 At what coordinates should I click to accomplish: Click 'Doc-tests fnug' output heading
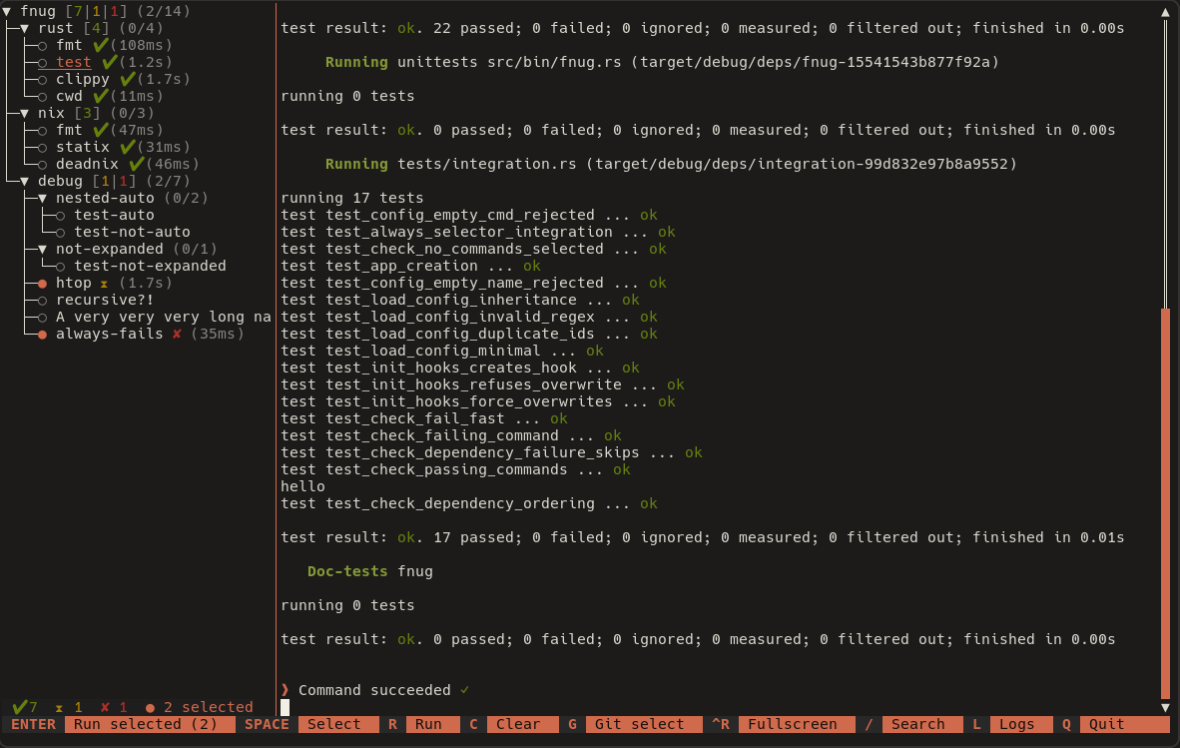[x=370, y=572]
